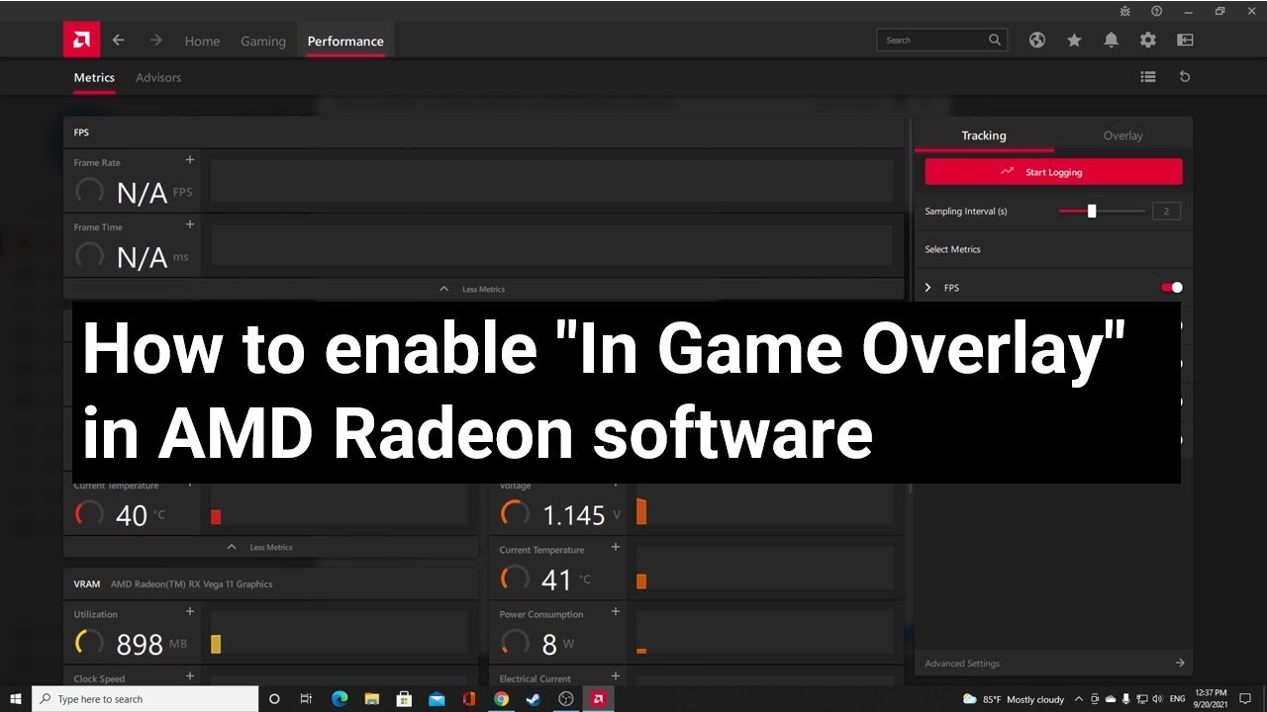Click the volume speaker tray icon

(1158, 699)
